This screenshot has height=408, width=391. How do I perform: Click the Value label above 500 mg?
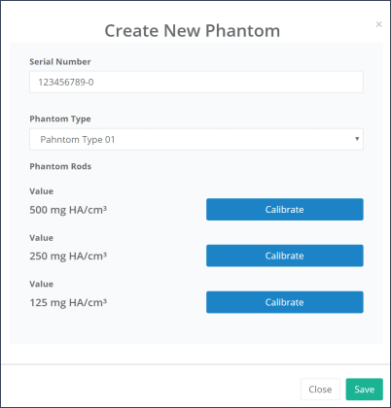point(41,191)
